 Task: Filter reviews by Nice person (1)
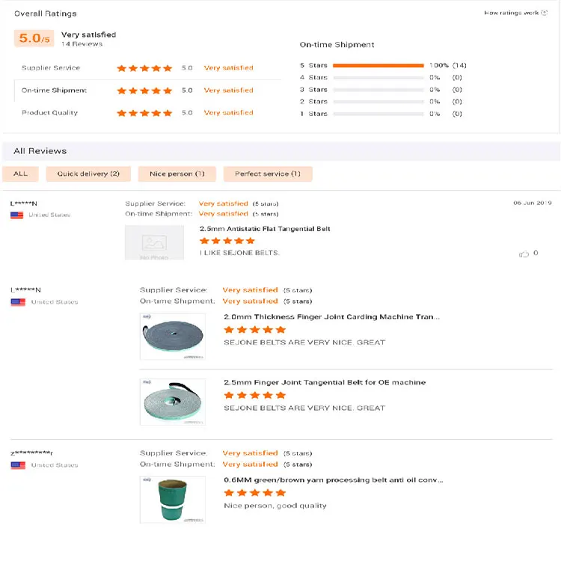(x=177, y=174)
